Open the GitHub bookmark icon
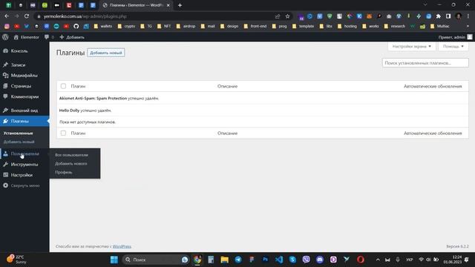The image size is (475, 267). click(x=76, y=27)
